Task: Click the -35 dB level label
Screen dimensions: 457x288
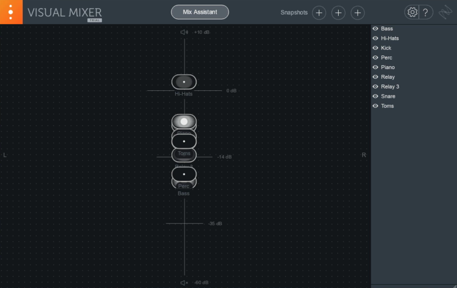Action: pyautogui.click(x=215, y=223)
